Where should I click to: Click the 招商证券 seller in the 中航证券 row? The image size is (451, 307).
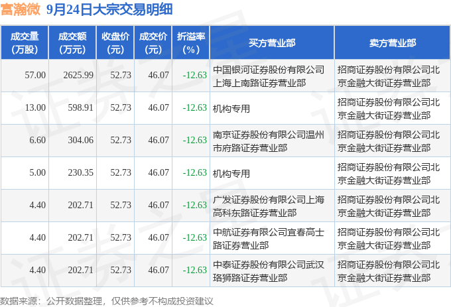(x=389, y=239)
